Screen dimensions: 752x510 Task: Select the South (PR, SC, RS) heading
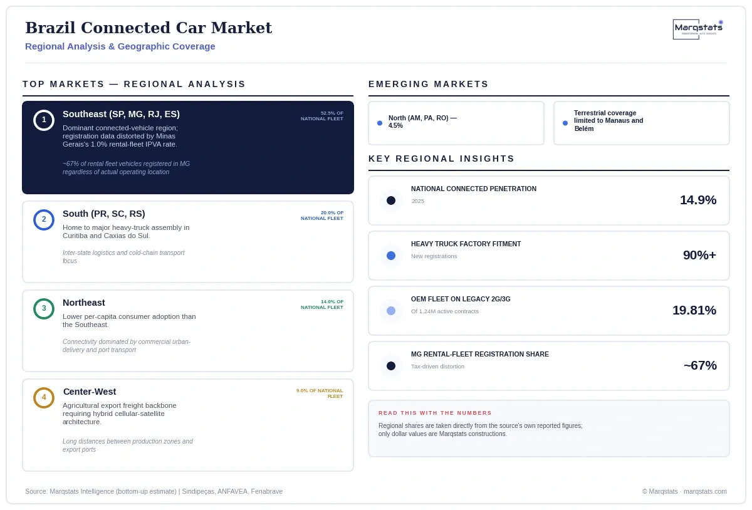pos(104,214)
